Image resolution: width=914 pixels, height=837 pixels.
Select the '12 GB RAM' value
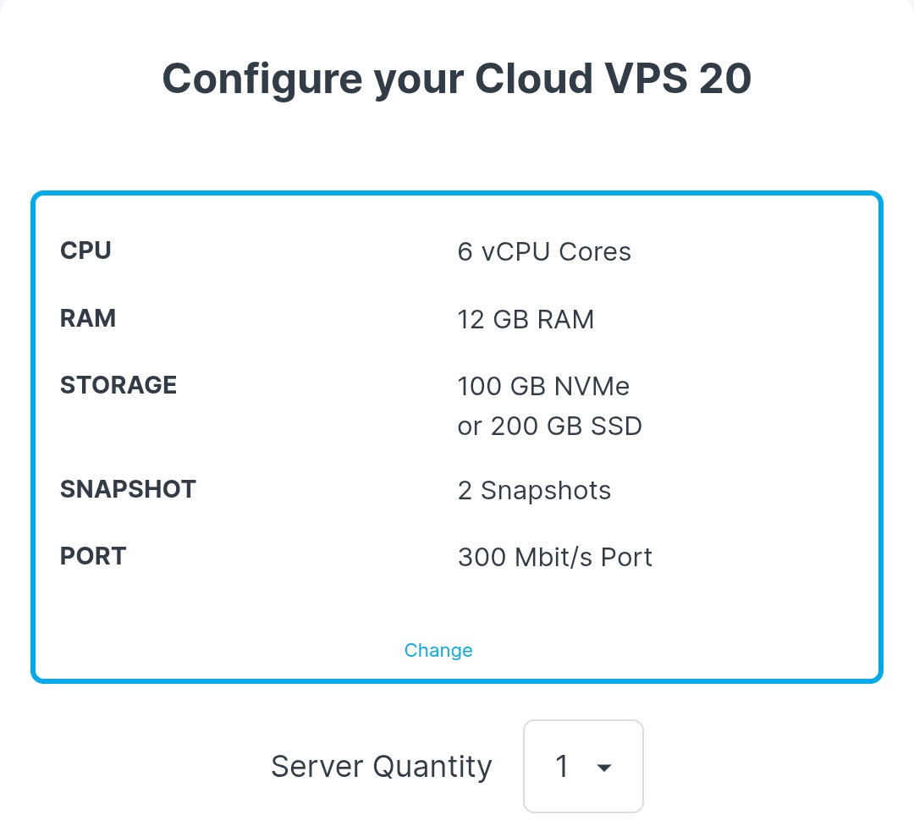pyautogui.click(x=526, y=319)
